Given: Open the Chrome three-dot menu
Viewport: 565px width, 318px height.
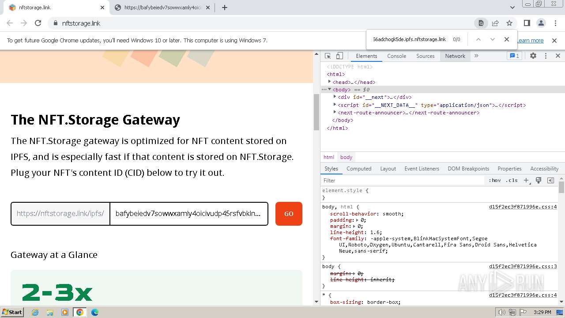Looking at the screenshot, I should click(555, 23).
